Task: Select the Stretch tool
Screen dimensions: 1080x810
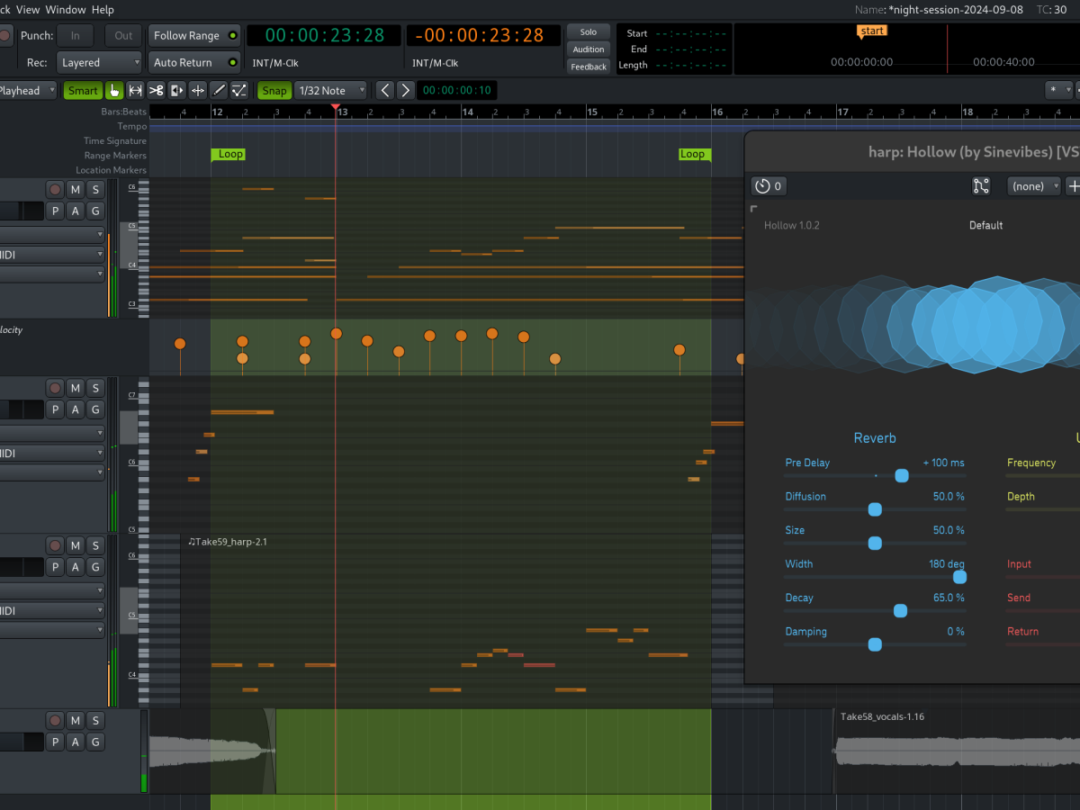Action: click(198, 90)
